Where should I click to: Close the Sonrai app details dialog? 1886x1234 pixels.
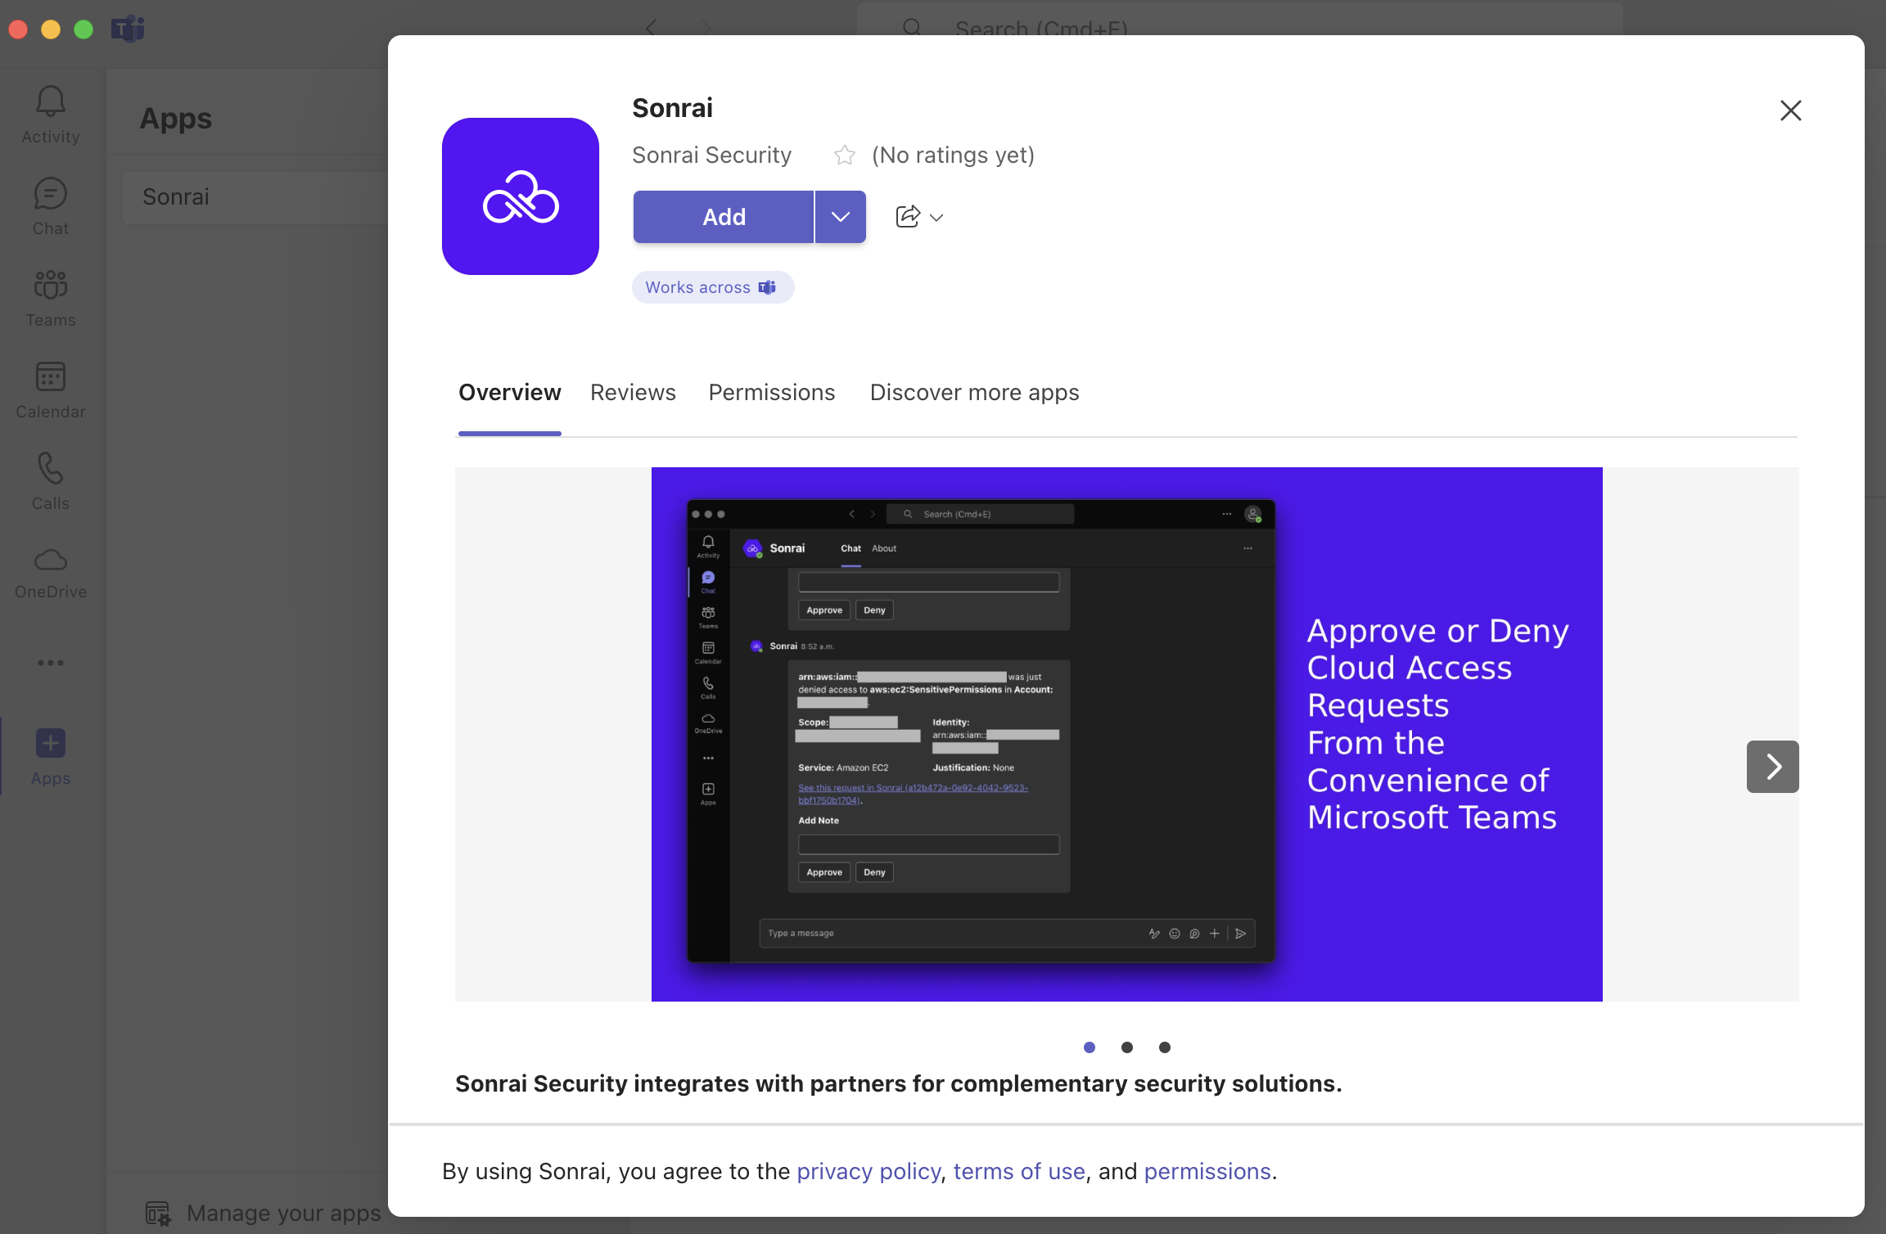tap(1791, 110)
